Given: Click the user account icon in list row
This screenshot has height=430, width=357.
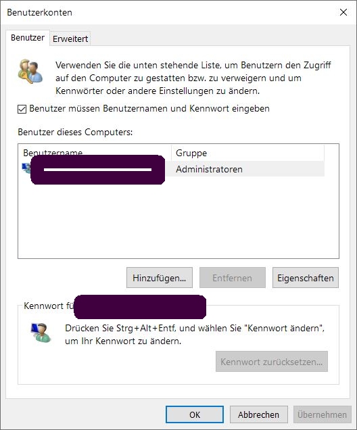Looking at the screenshot, I should click(26, 168).
